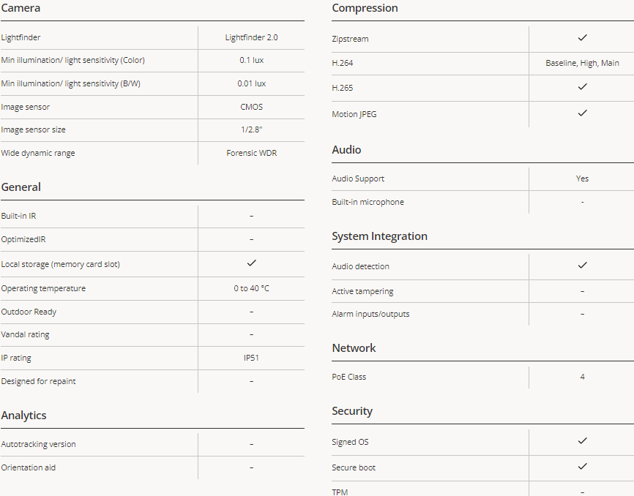Image resolution: width=634 pixels, height=496 pixels.
Task: Click the Motion JPEG checkmark icon
Action: tap(582, 113)
